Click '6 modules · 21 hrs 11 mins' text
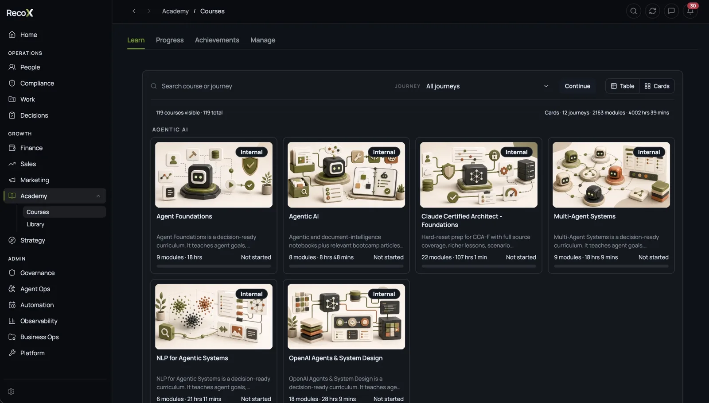 pos(189,399)
